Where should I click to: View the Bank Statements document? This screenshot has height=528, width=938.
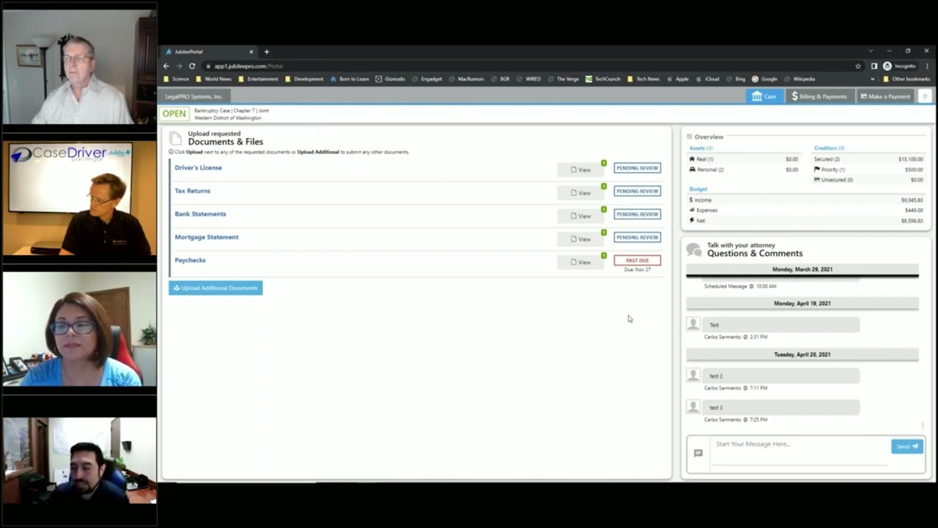[580, 216]
